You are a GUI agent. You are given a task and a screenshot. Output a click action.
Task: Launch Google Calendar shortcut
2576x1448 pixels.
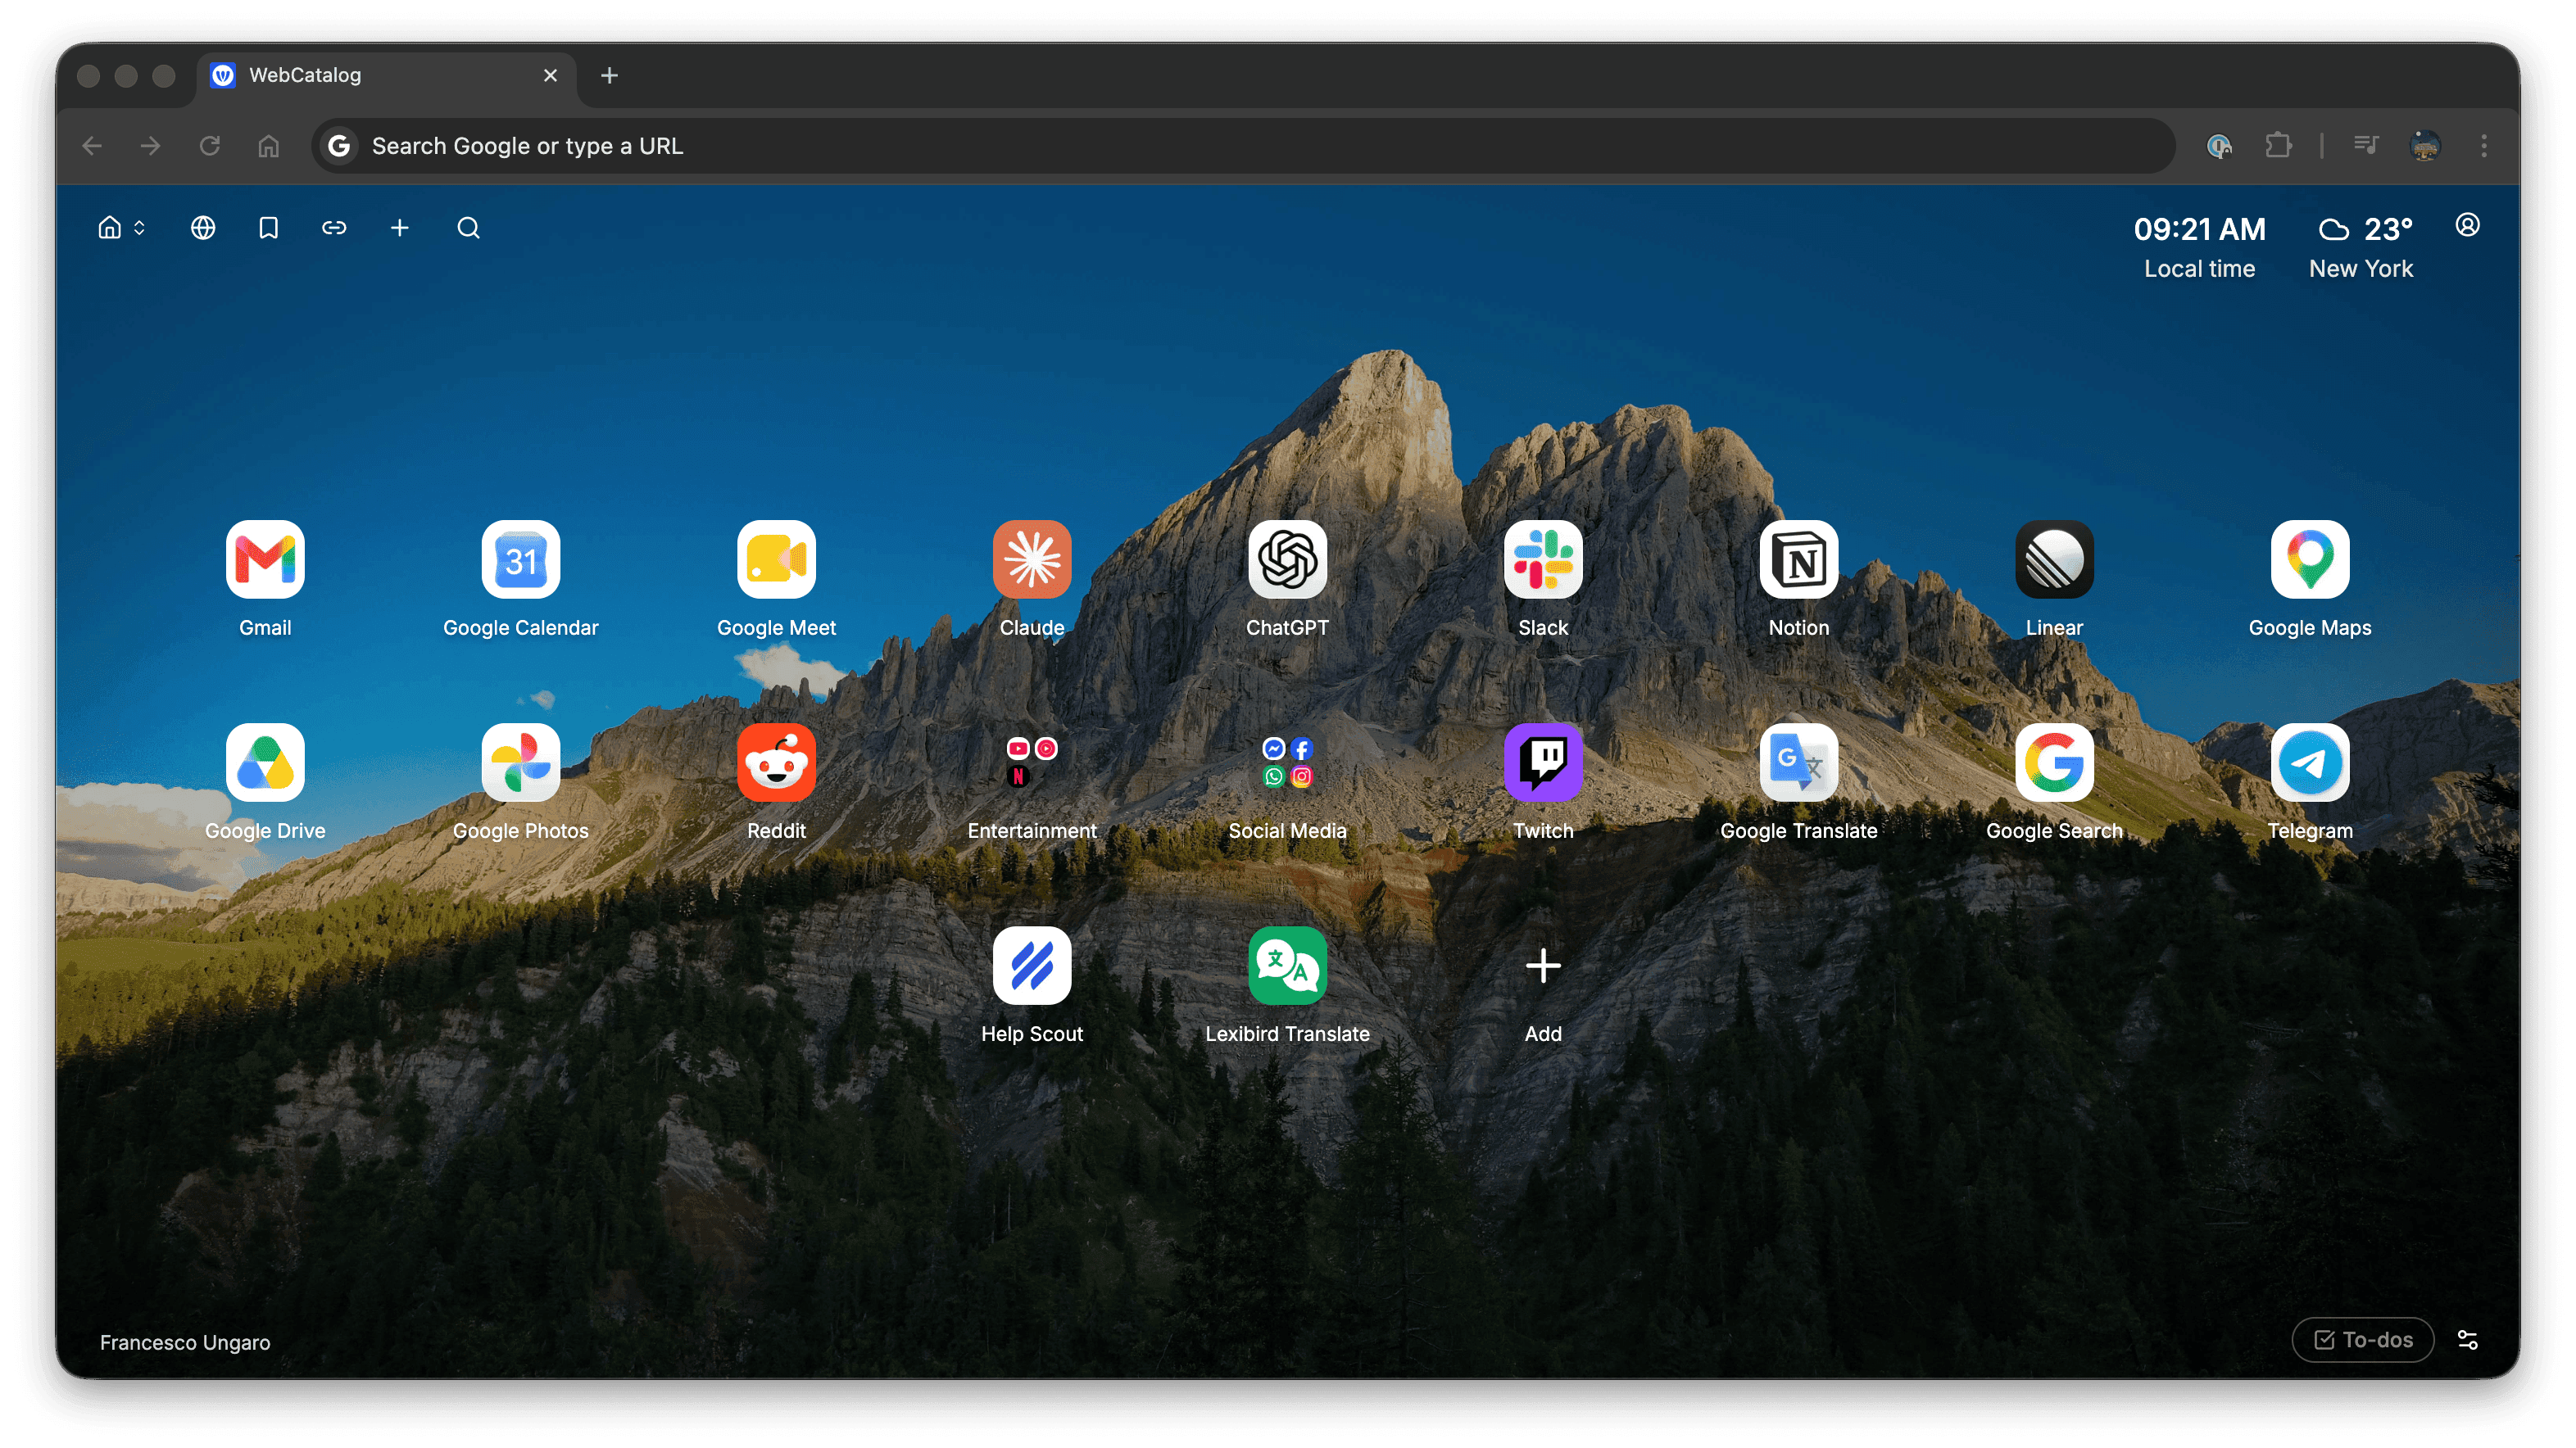point(521,559)
